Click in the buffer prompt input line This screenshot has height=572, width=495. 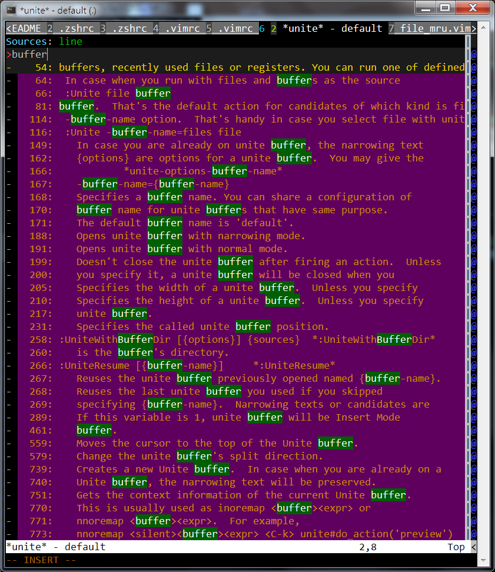[x=235, y=54]
